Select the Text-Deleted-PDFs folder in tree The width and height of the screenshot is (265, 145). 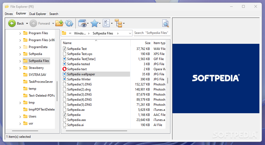pos(42,96)
